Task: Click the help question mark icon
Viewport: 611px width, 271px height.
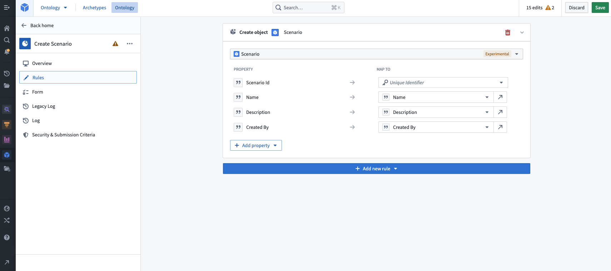Action: point(7,237)
